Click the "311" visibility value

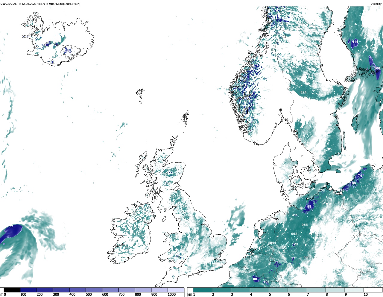(295, 215)
